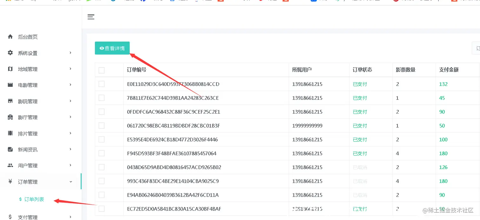Check the row for order EC72ED5D0A5B41BC830A15CA30BF4BAF
The image size is (480, 220).
pyautogui.click(x=102, y=209)
